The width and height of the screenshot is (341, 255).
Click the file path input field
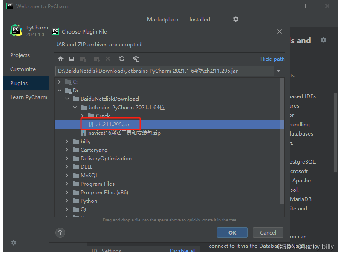point(165,71)
